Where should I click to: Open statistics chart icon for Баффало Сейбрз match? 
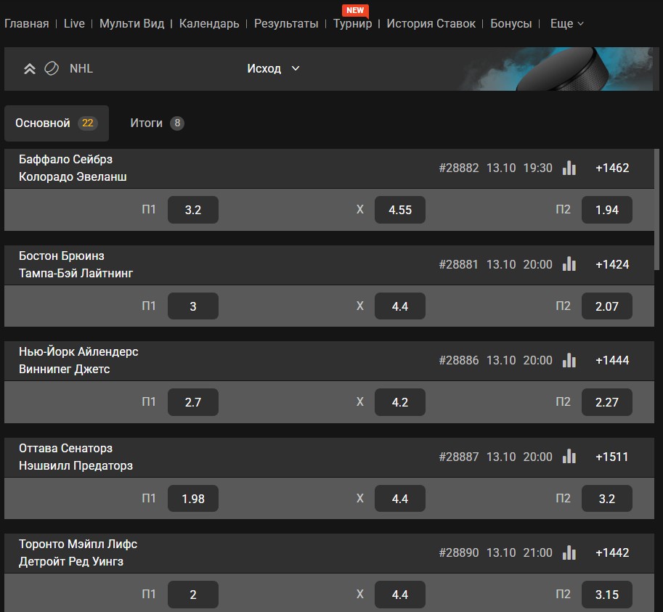click(569, 168)
